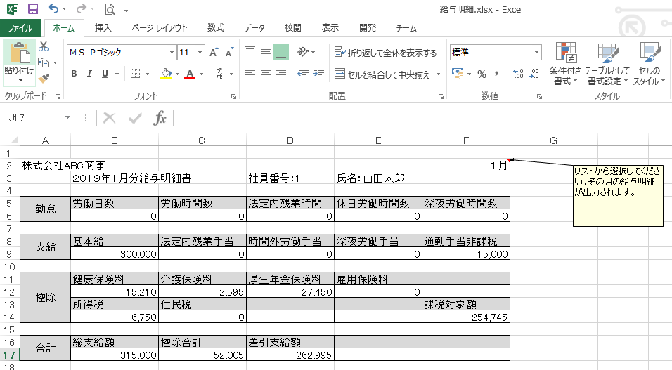The width and height of the screenshot is (672, 370).
Task: Open merge cells dropdown arrow
Action: [438, 74]
